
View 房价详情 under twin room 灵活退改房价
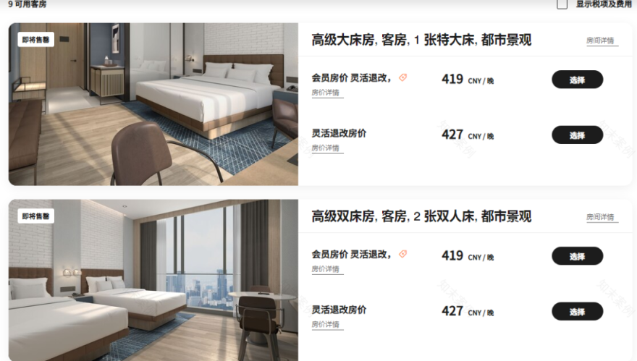326,325
